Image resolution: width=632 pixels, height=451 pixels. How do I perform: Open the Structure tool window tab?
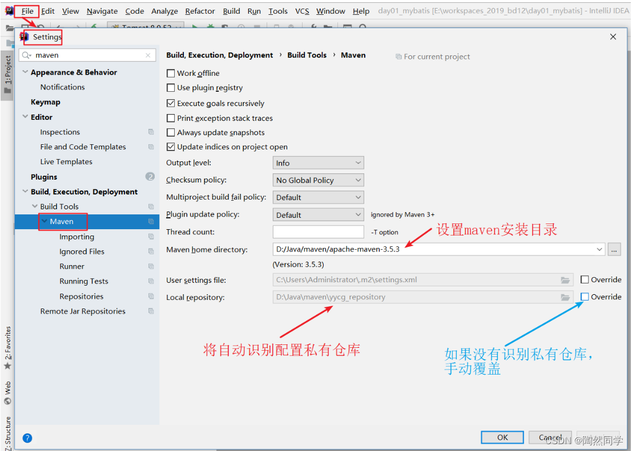[x=7, y=433]
